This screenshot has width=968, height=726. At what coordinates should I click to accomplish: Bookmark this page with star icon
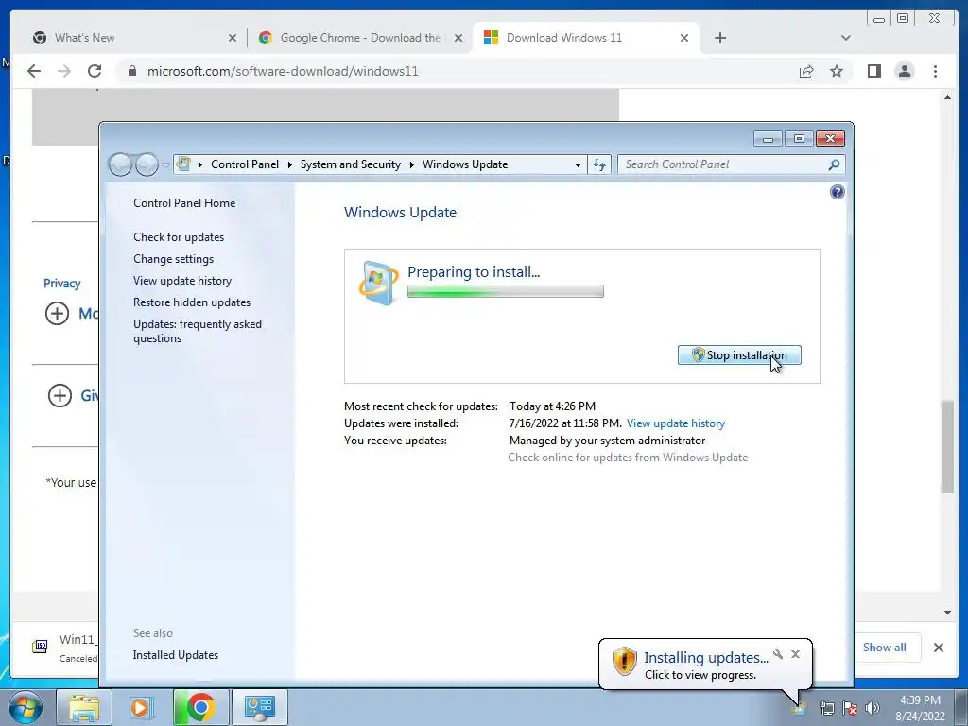(x=837, y=71)
